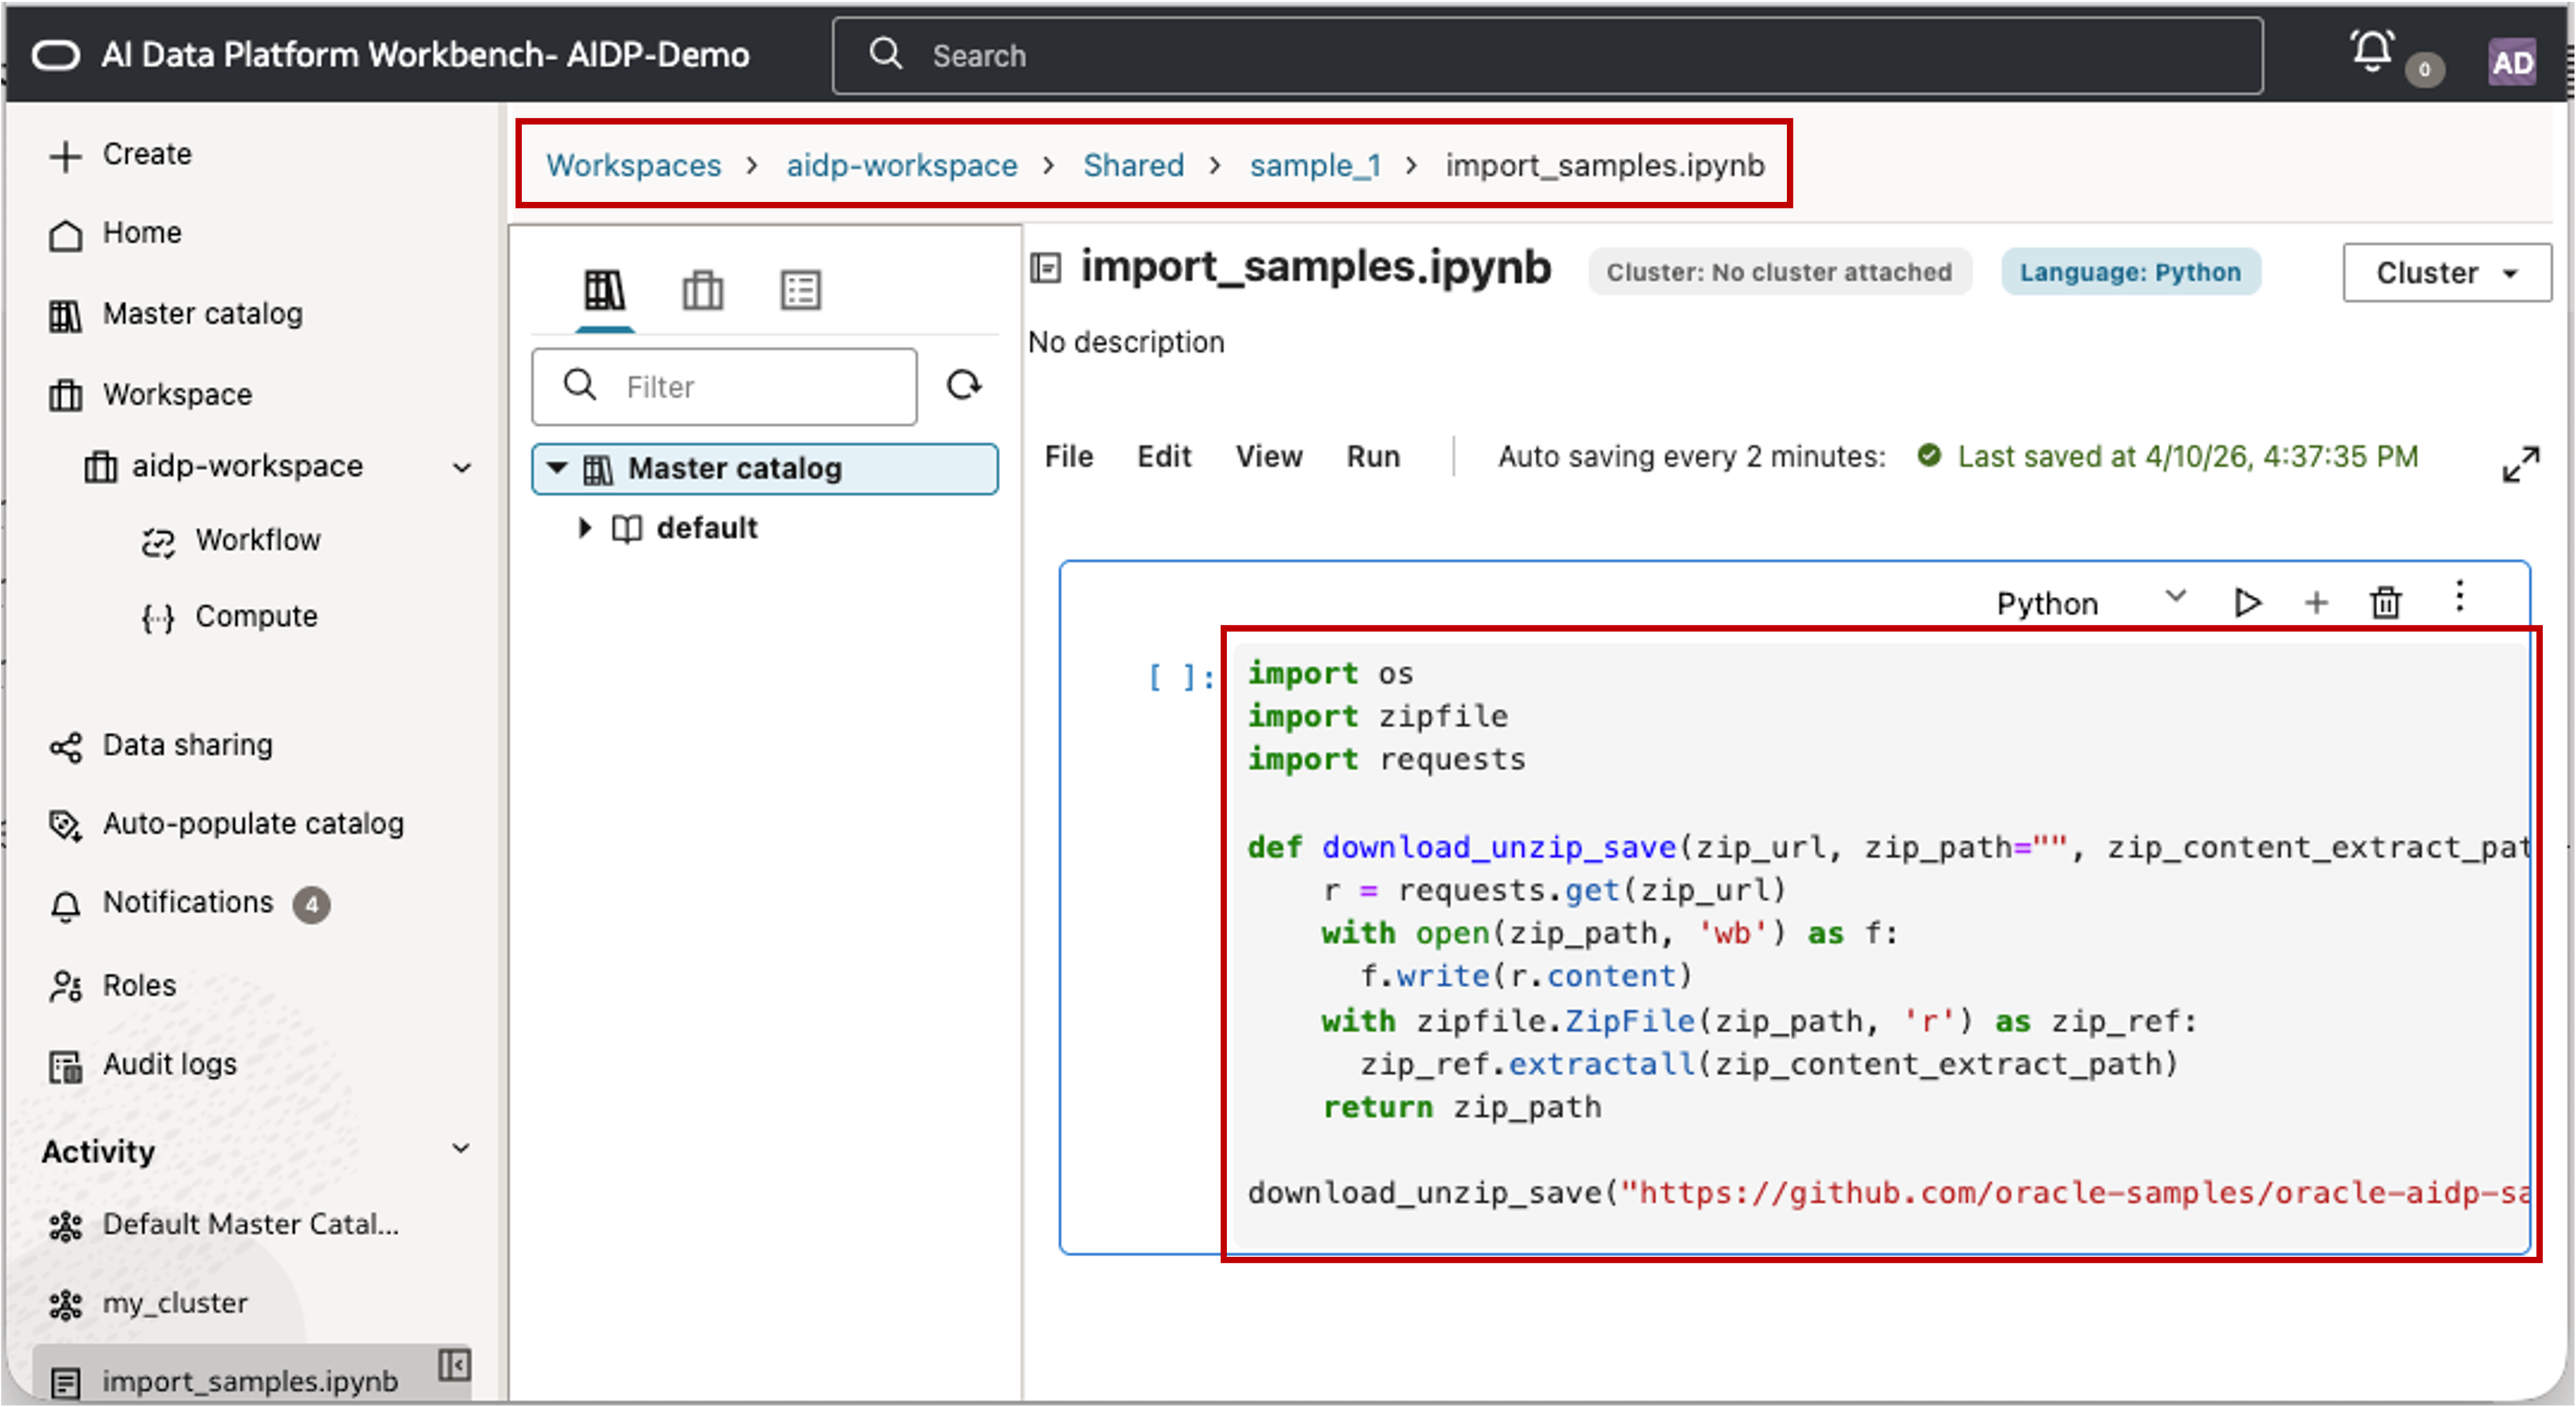Open the Run menu
This screenshot has height=1407, width=2576.
point(1372,457)
